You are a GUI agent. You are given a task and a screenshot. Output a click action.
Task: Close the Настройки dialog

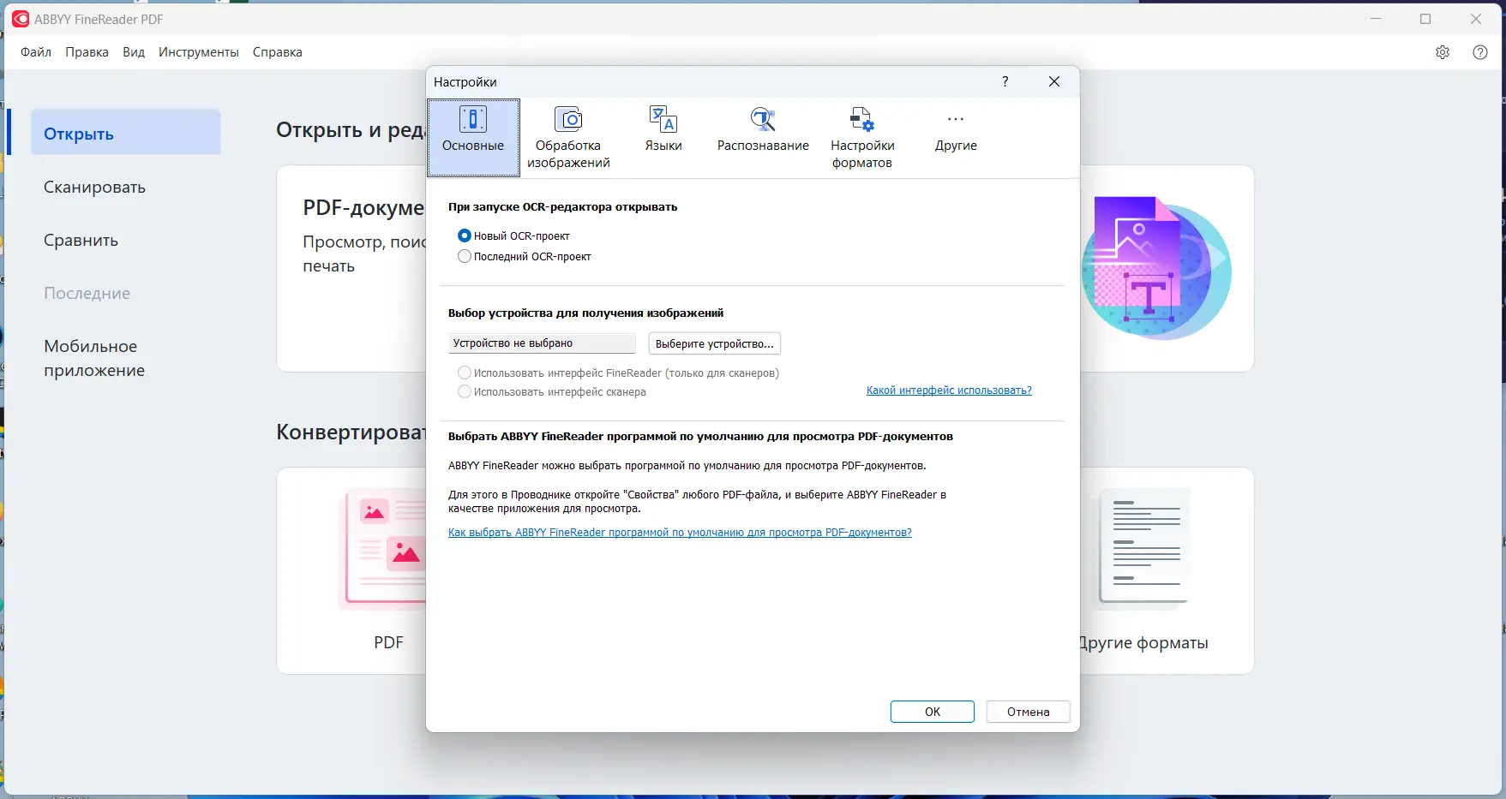coord(1054,81)
